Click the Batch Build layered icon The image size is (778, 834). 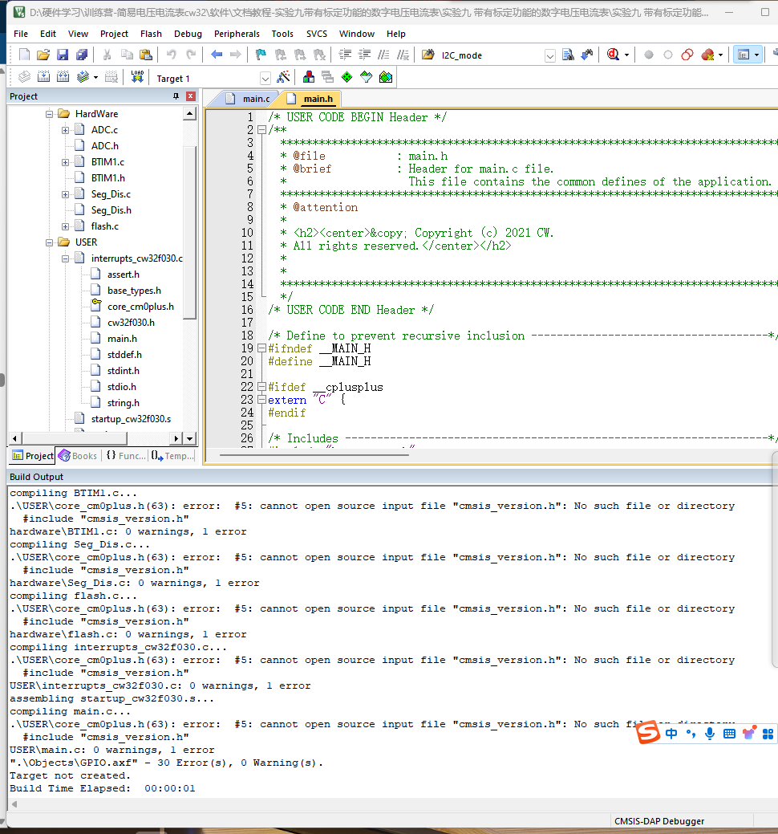(x=83, y=77)
